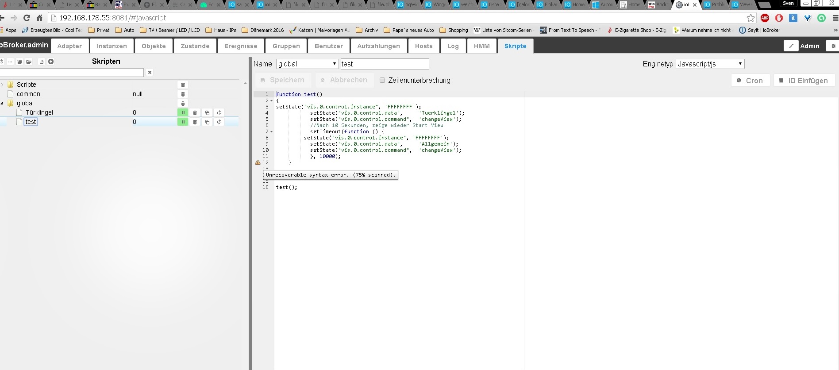The height and width of the screenshot is (370, 839).
Task: Pause the Türklingel script
Action: pyautogui.click(x=182, y=113)
